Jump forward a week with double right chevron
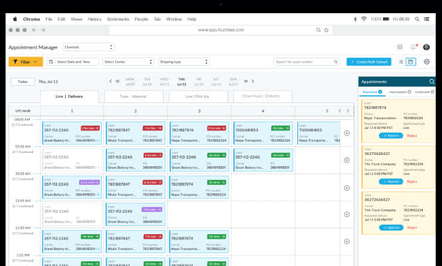The height and width of the screenshot is (266, 442). (x=246, y=81)
